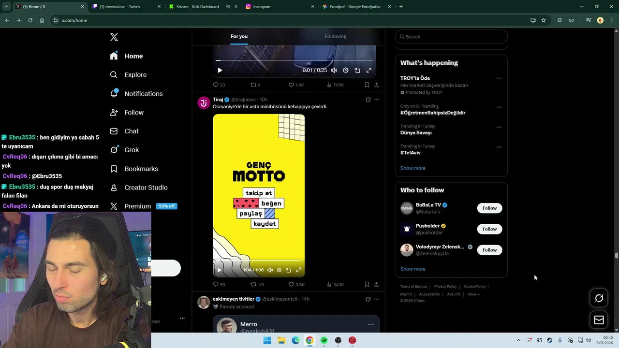
Task: Open more options on Merro quoted post
Action: click(x=371, y=324)
